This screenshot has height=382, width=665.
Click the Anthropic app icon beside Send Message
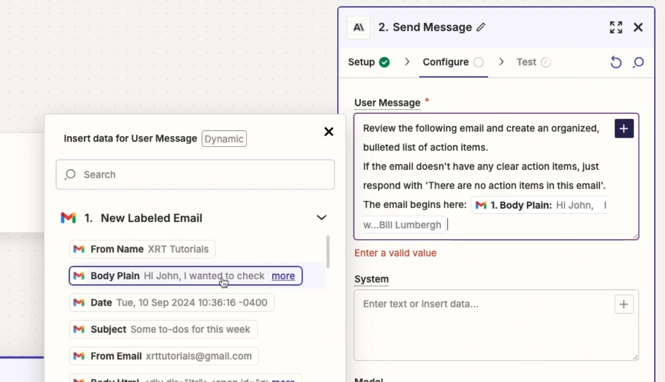pyautogui.click(x=358, y=27)
